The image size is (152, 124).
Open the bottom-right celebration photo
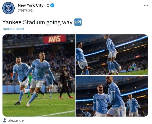pyautogui.click(x=112, y=96)
